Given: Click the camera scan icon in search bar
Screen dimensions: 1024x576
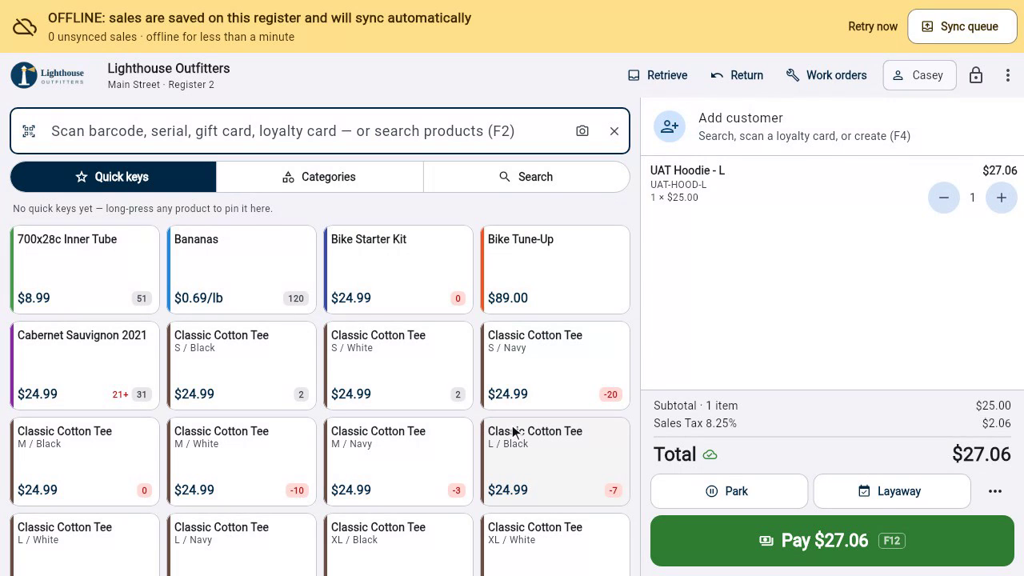Looking at the screenshot, I should 582,131.
